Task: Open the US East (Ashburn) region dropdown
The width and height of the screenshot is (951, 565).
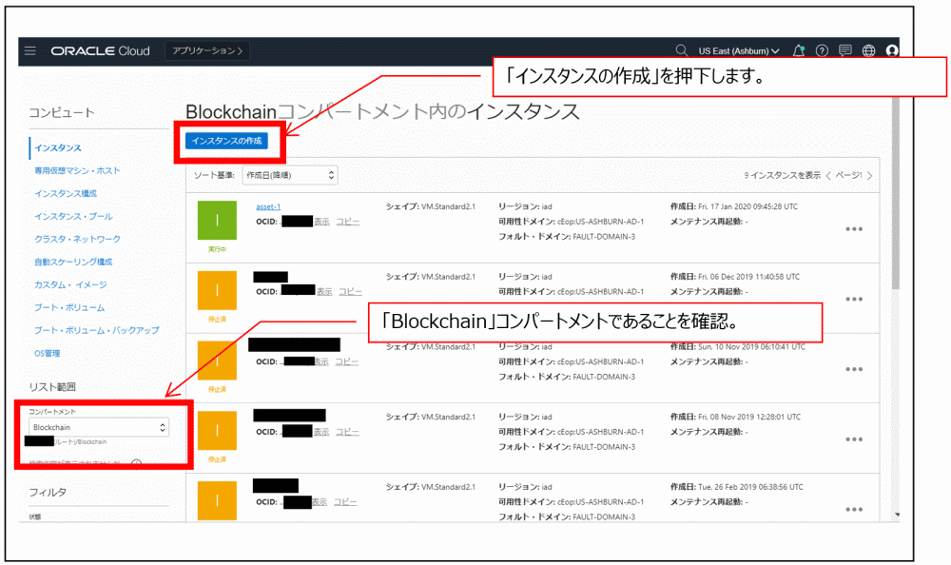Action: pos(738,51)
